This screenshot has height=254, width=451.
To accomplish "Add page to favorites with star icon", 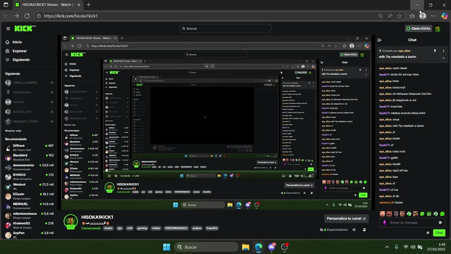I will point(400,16).
